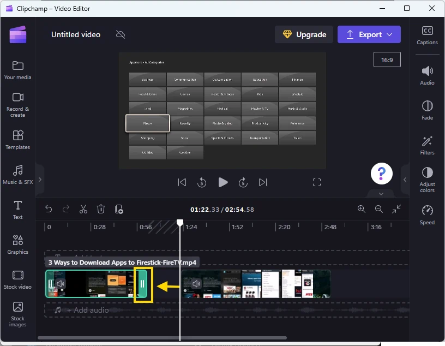Expand the left sidebar panel

pos(40,180)
